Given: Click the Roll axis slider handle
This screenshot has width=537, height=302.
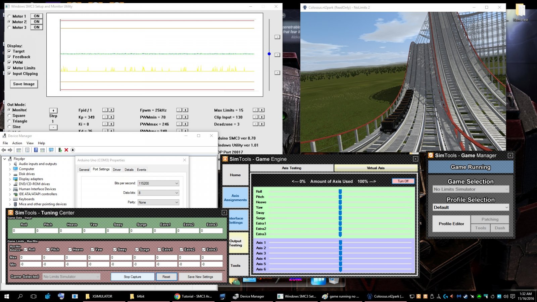Looking at the screenshot, I should pyautogui.click(x=340, y=192).
